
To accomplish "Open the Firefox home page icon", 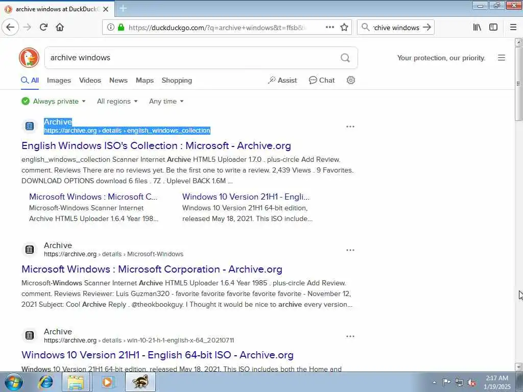I will click(x=60, y=27).
